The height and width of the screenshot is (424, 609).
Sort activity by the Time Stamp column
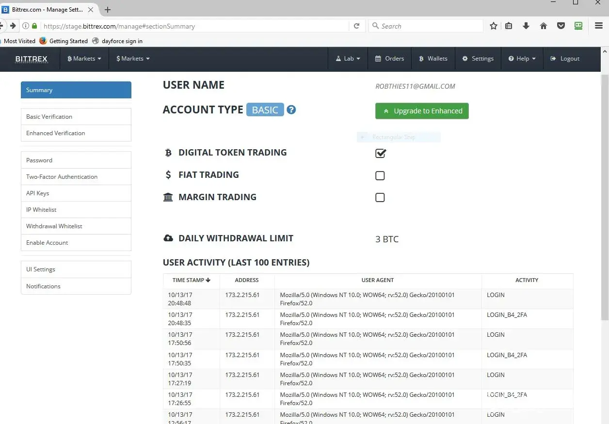point(191,280)
